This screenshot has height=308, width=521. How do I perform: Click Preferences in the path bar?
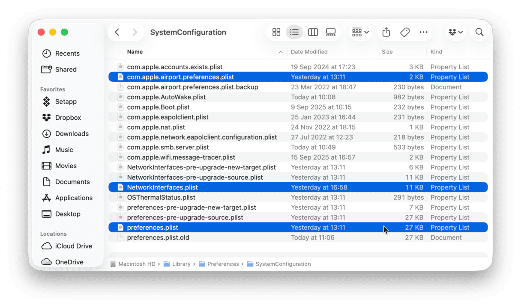(x=219, y=264)
